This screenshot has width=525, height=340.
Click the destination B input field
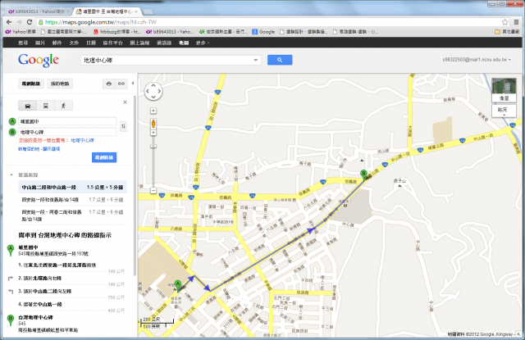click(x=67, y=132)
